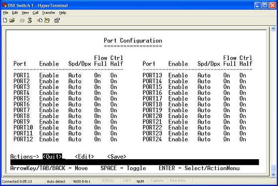Viewport: 278px width, 186px height.
Task: Click the Properties toolbar icon
Action: point(57,20)
